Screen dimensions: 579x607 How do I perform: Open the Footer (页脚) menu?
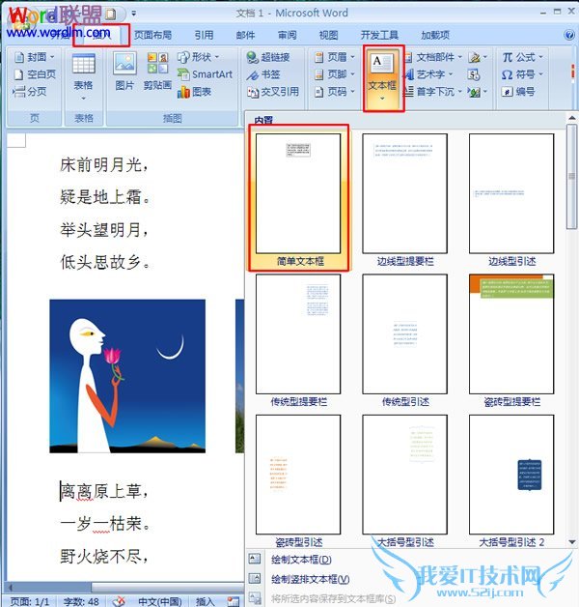pyautogui.click(x=334, y=74)
